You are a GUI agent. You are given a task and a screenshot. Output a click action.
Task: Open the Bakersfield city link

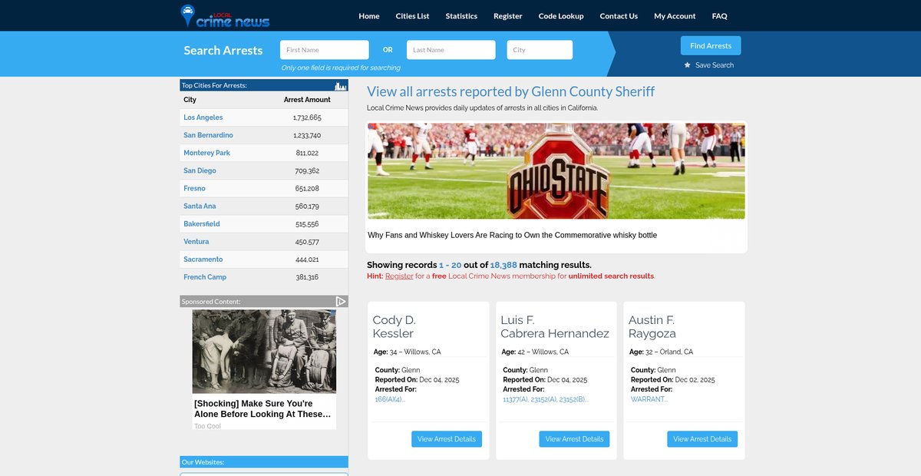(x=202, y=223)
